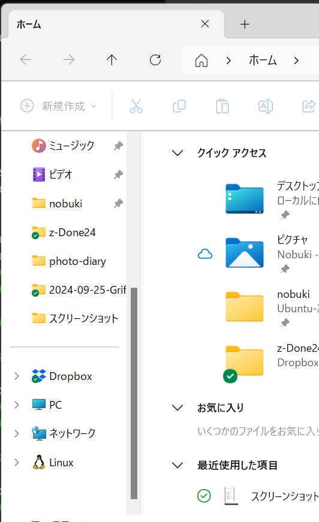Collapse the 最近使用した項目 section

click(177, 466)
